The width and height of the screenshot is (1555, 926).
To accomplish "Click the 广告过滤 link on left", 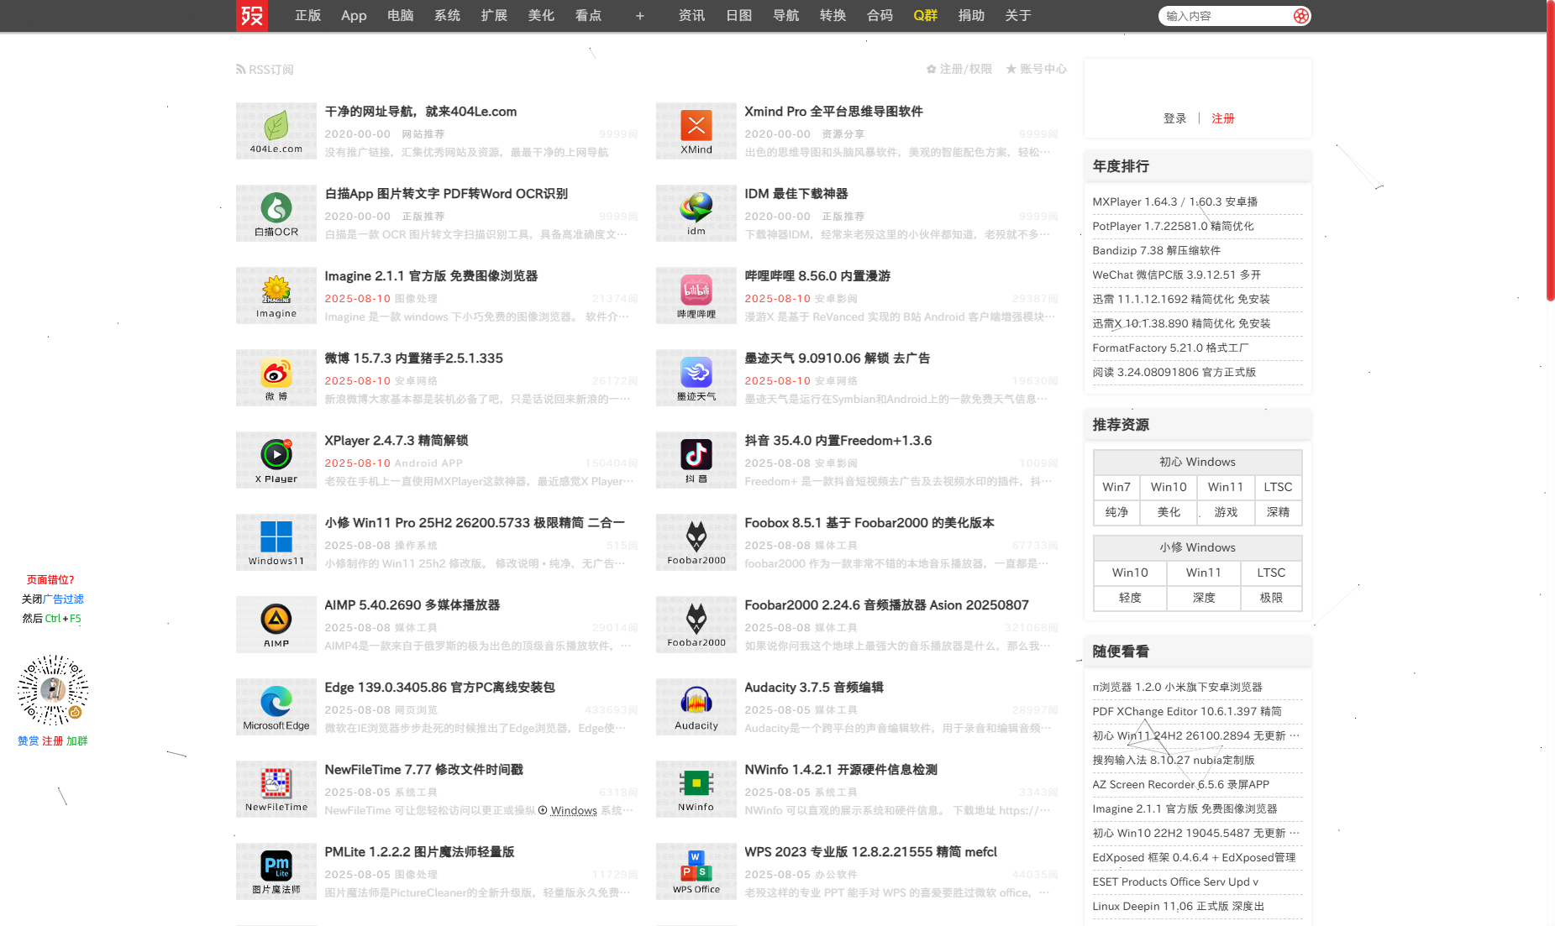I will [x=63, y=599].
